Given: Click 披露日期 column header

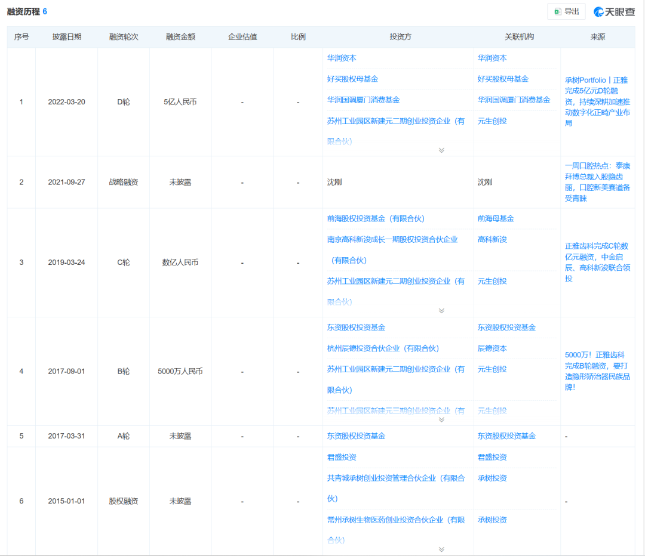Looking at the screenshot, I should coord(66,37).
